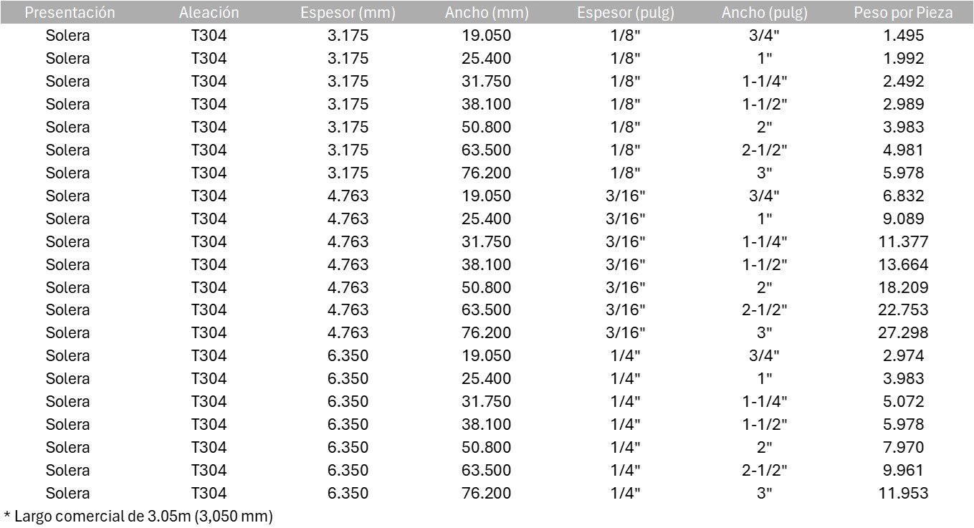Click the Ancho (pulg) column header
Image resolution: width=974 pixels, height=528 pixels.
coord(765,13)
